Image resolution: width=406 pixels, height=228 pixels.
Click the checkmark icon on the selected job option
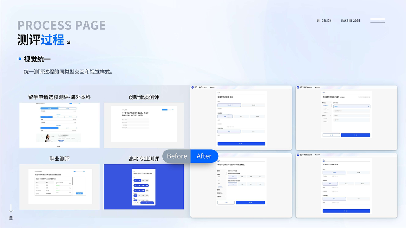[x=368, y=106]
